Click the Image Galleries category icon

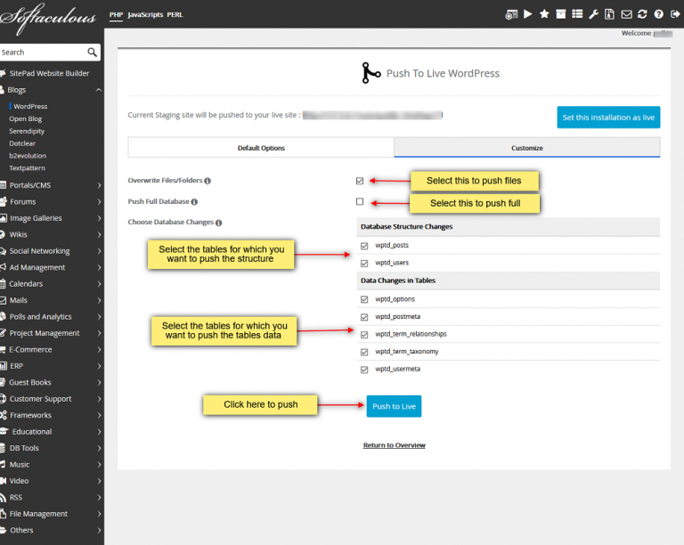click(4, 218)
